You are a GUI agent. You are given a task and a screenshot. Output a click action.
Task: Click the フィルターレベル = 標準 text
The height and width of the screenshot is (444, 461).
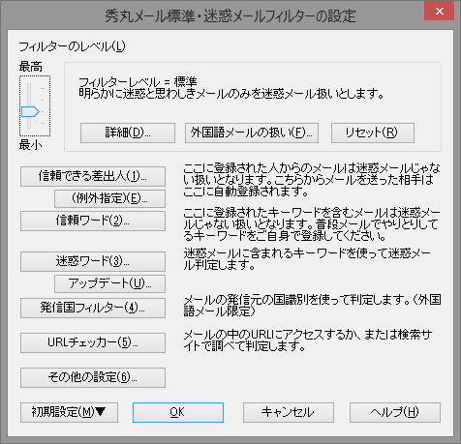pos(138,82)
